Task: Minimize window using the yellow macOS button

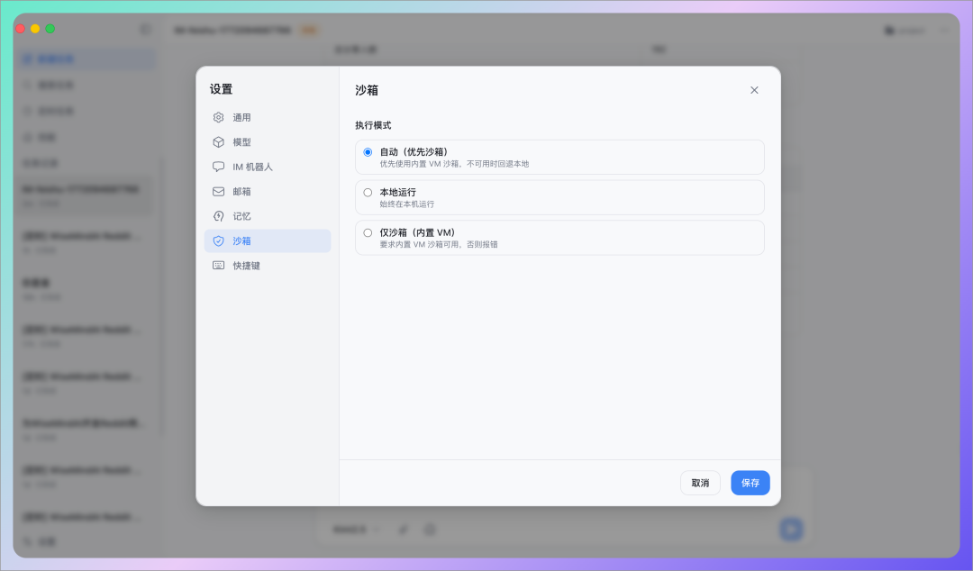Action: coord(35,29)
